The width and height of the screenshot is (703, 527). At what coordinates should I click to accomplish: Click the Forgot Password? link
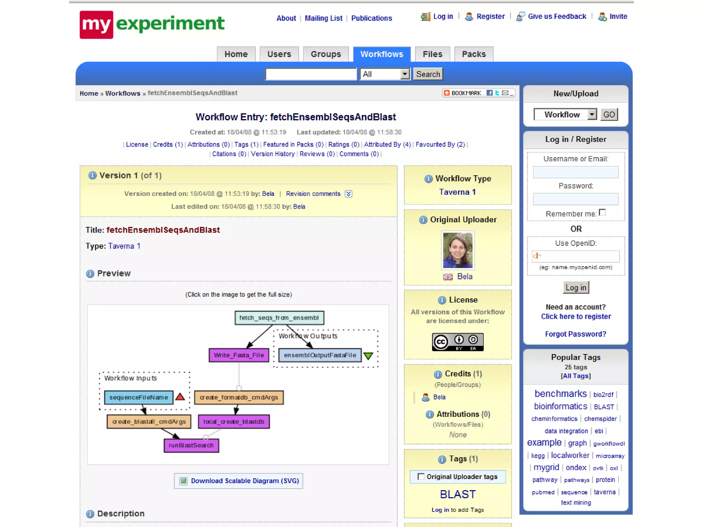[575, 334]
